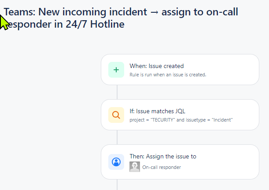Click the green plus trigger icon
Image resolution: width=269 pixels, height=190 pixels.
point(116,69)
